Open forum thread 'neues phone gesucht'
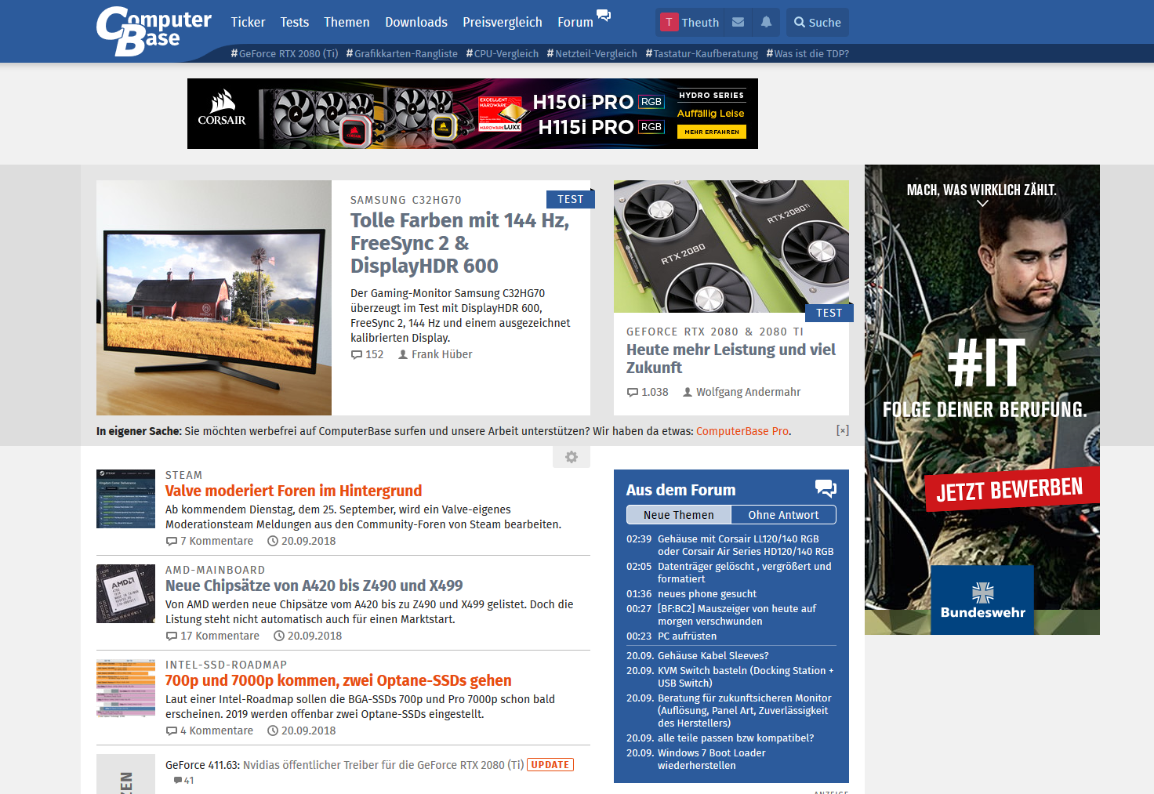The width and height of the screenshot is (1154, 794). 707,593
